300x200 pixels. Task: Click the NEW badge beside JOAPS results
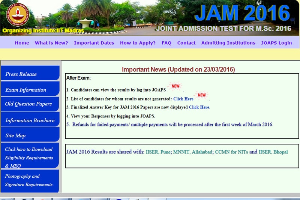175,86
